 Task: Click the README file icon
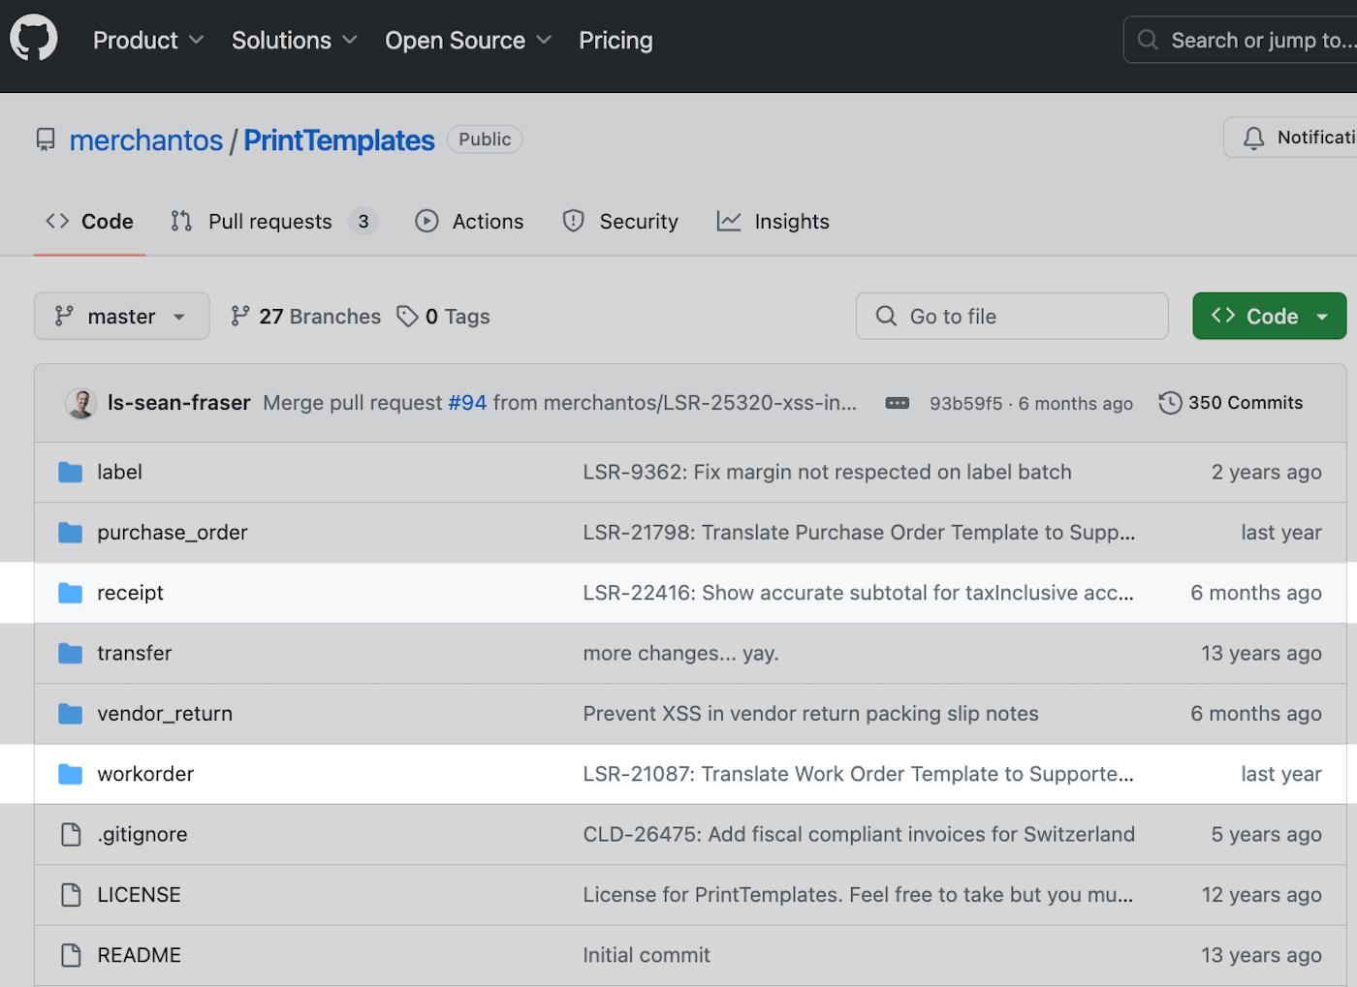(x=71, y=955)
